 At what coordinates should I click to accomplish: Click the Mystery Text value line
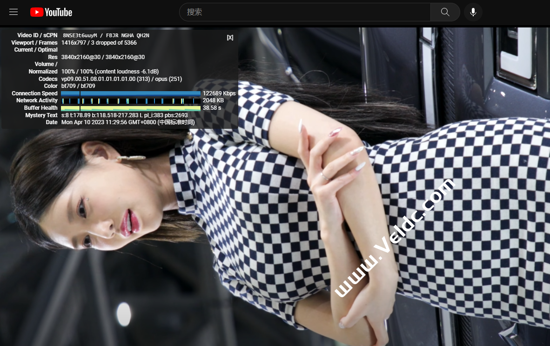125,115
